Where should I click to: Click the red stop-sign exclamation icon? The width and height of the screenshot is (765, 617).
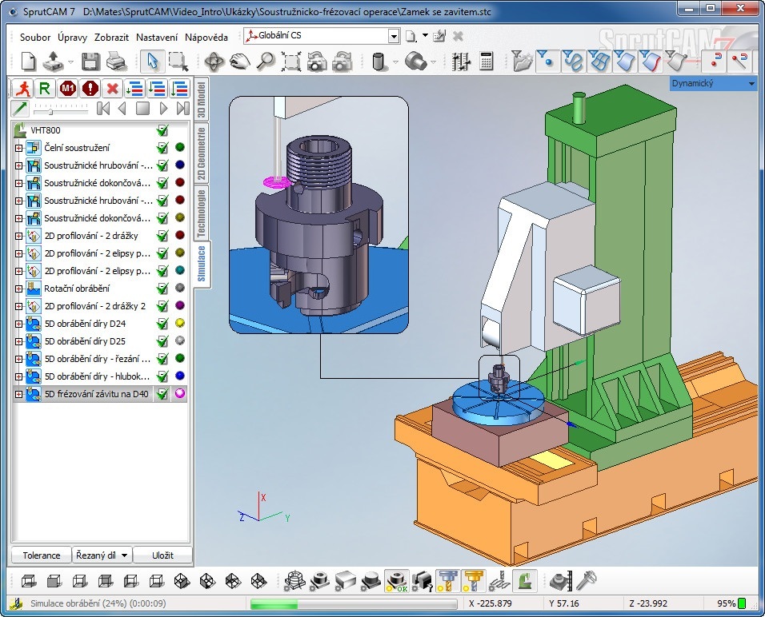(90, 88)
